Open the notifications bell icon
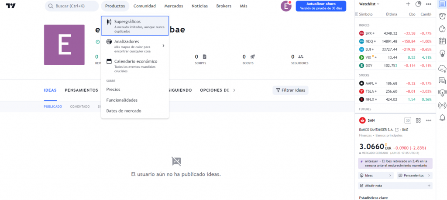447x200 pixels. point(442,117)
